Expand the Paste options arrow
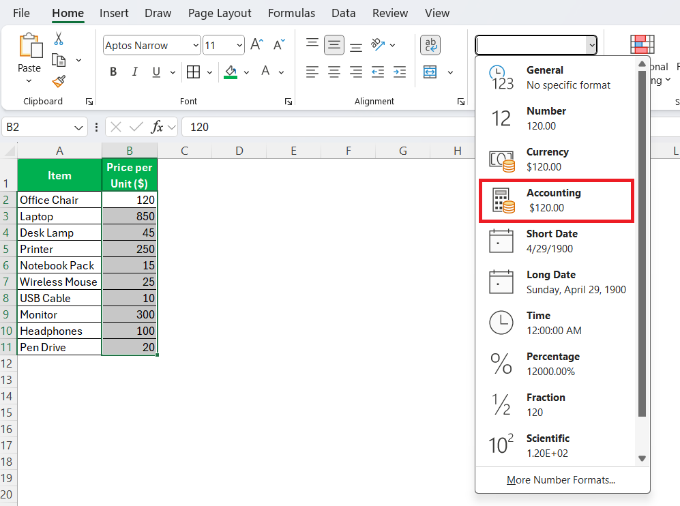680x506 pixels. (x=29, y=81)
